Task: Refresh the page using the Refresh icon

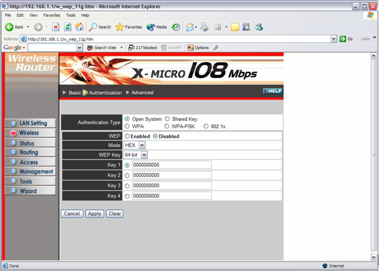Action: click(67, 27)
